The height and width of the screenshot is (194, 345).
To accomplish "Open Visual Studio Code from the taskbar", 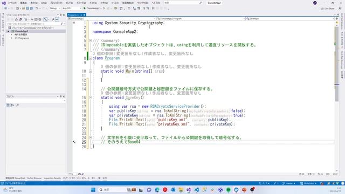I will point(197,190).
